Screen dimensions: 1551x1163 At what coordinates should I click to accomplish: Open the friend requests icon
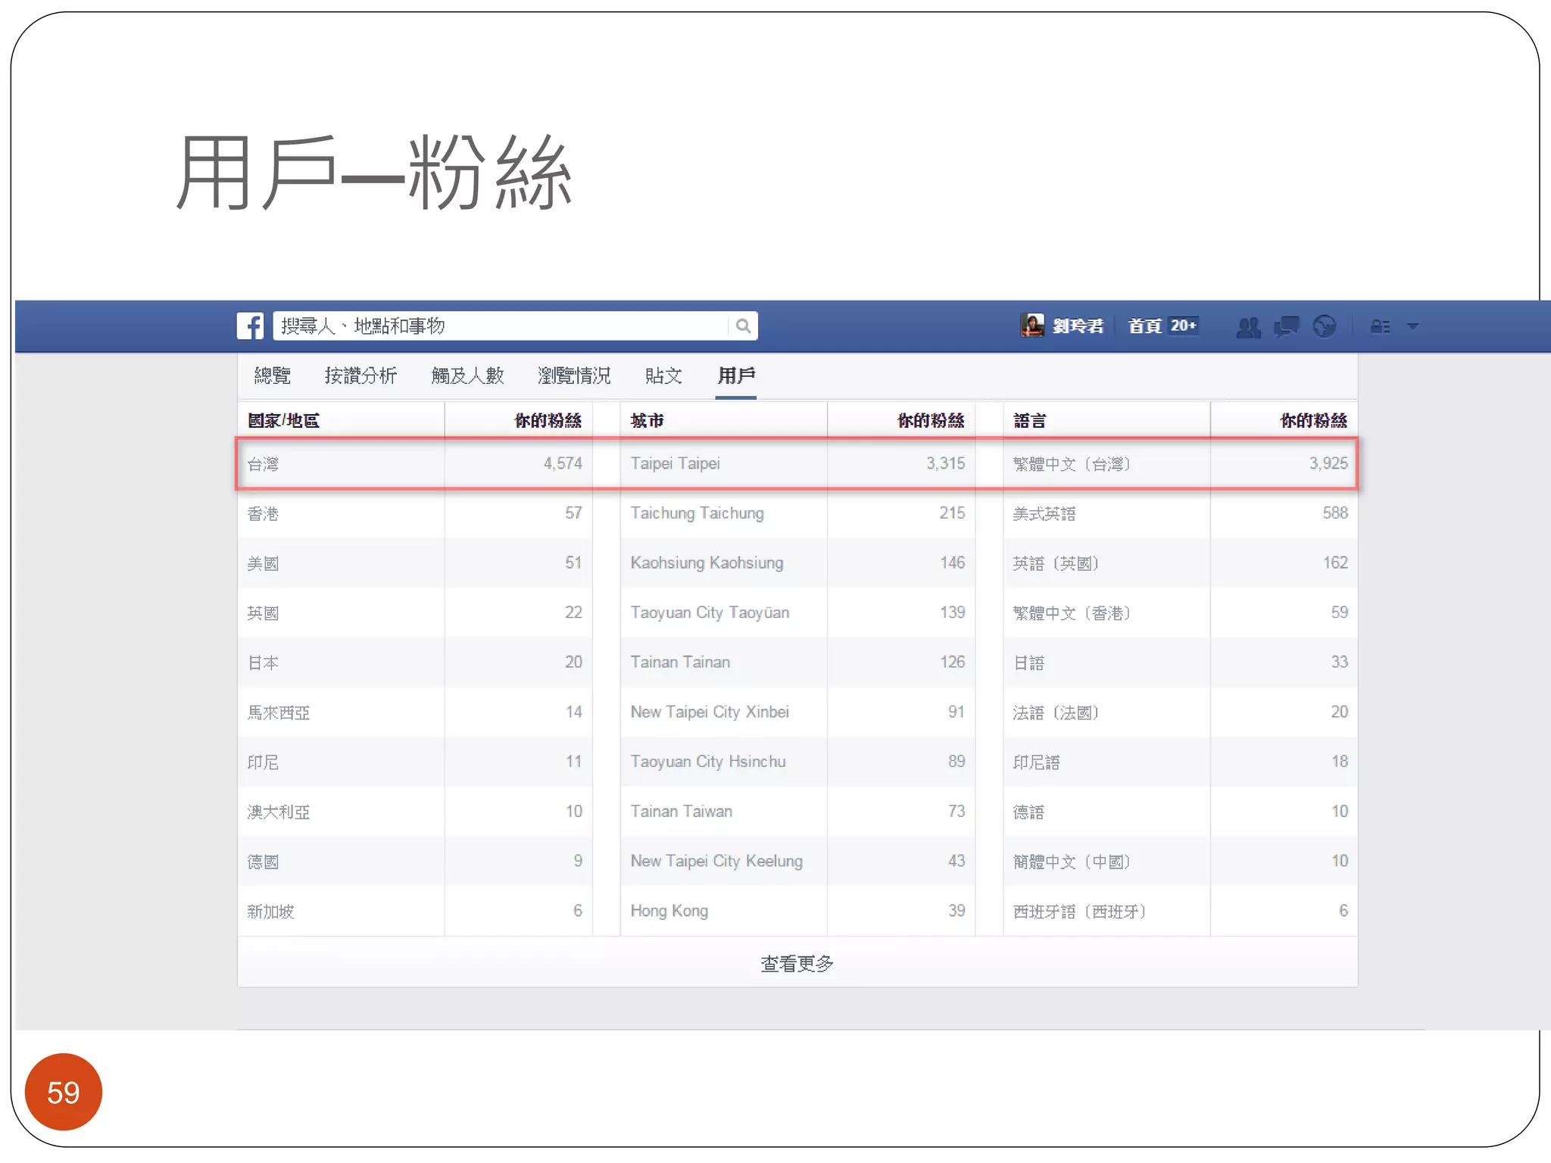pyautogui.click(x=1248, y=327)
